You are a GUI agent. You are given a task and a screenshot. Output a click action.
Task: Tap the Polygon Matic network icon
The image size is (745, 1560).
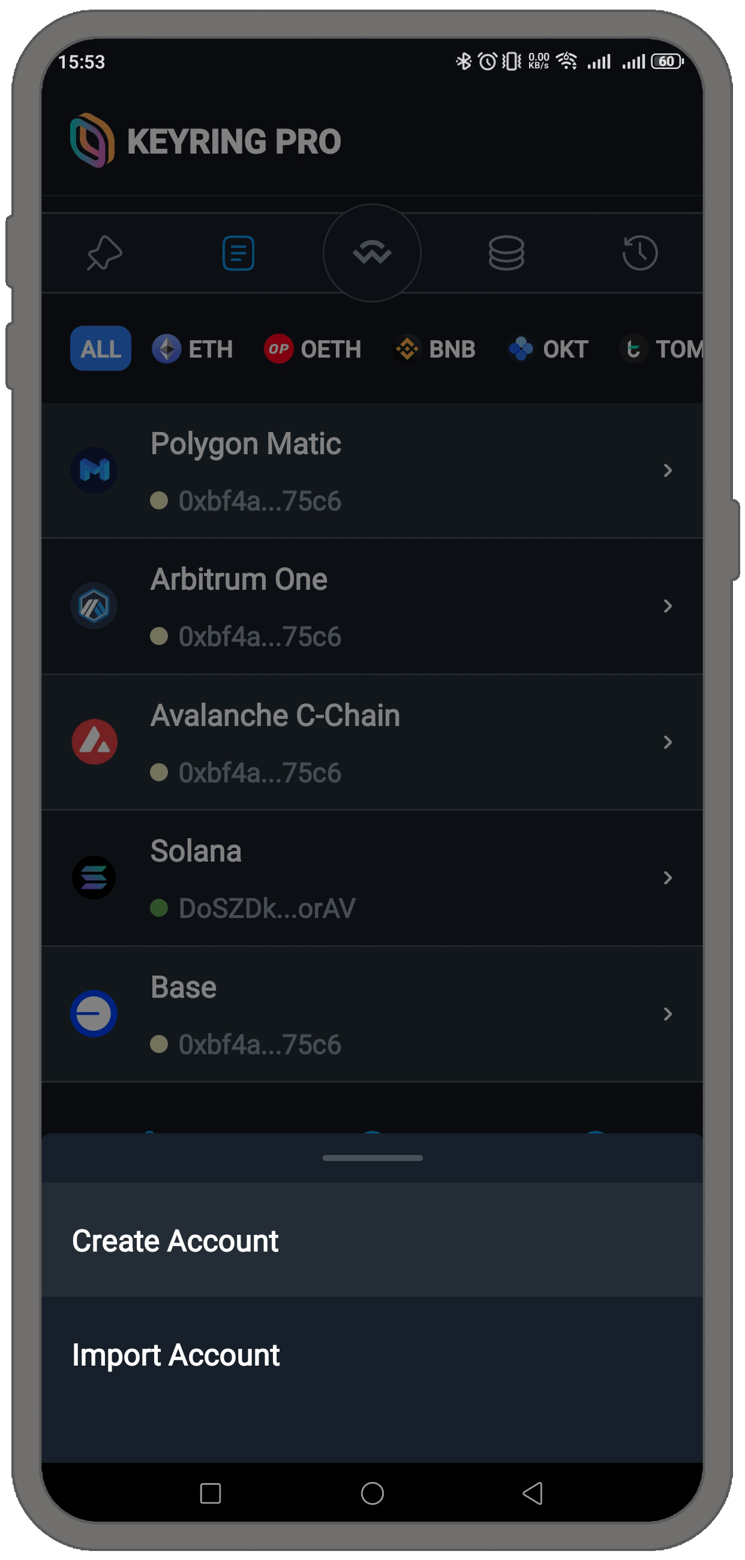94,470
